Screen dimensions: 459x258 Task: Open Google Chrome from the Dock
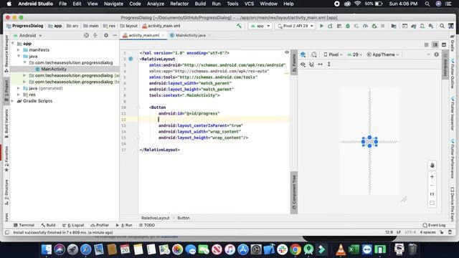(295, 249)
